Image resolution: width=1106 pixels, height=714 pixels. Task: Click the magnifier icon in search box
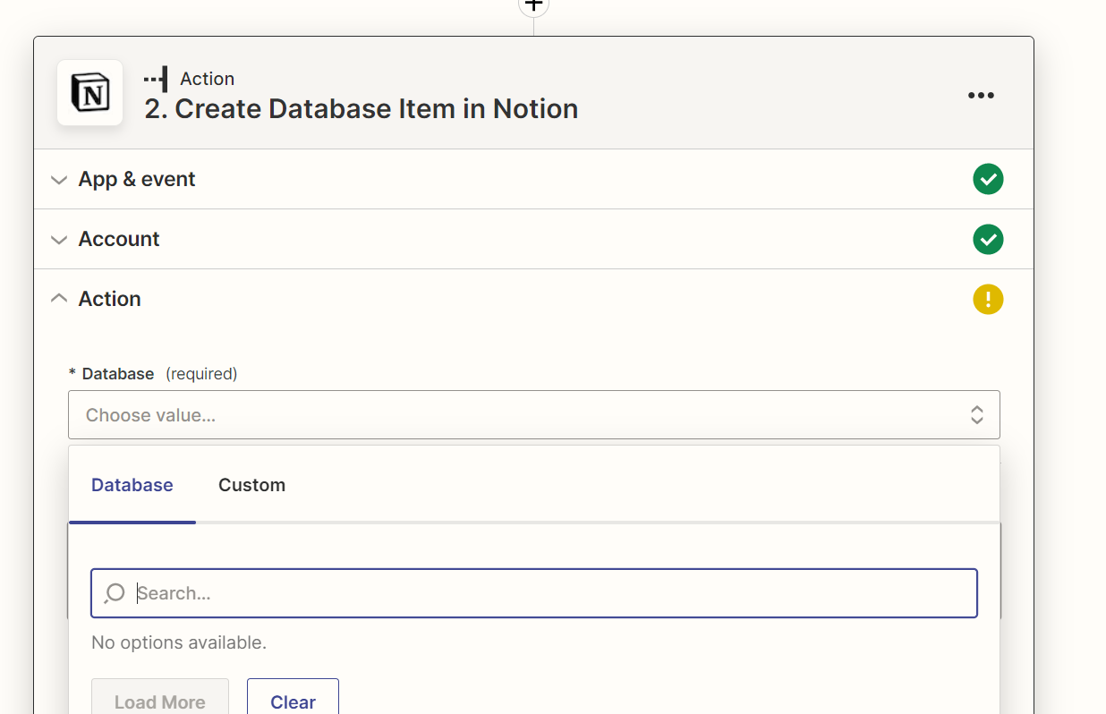point(115,593)
